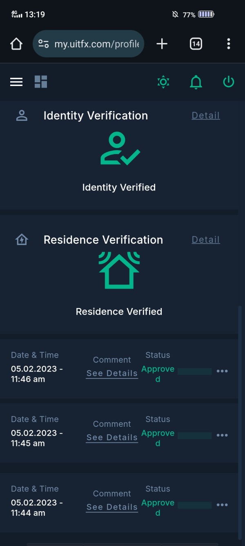The image size is (245, 546).
Task: Open the notifications bell
Action: (196, 82)
